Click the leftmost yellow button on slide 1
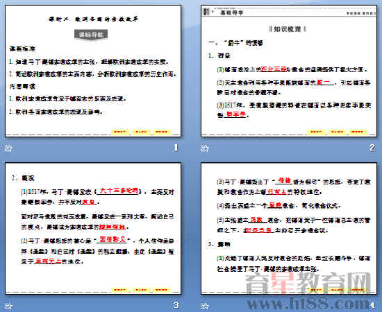The width and height of the screenshot is (382, 312). 120,132
